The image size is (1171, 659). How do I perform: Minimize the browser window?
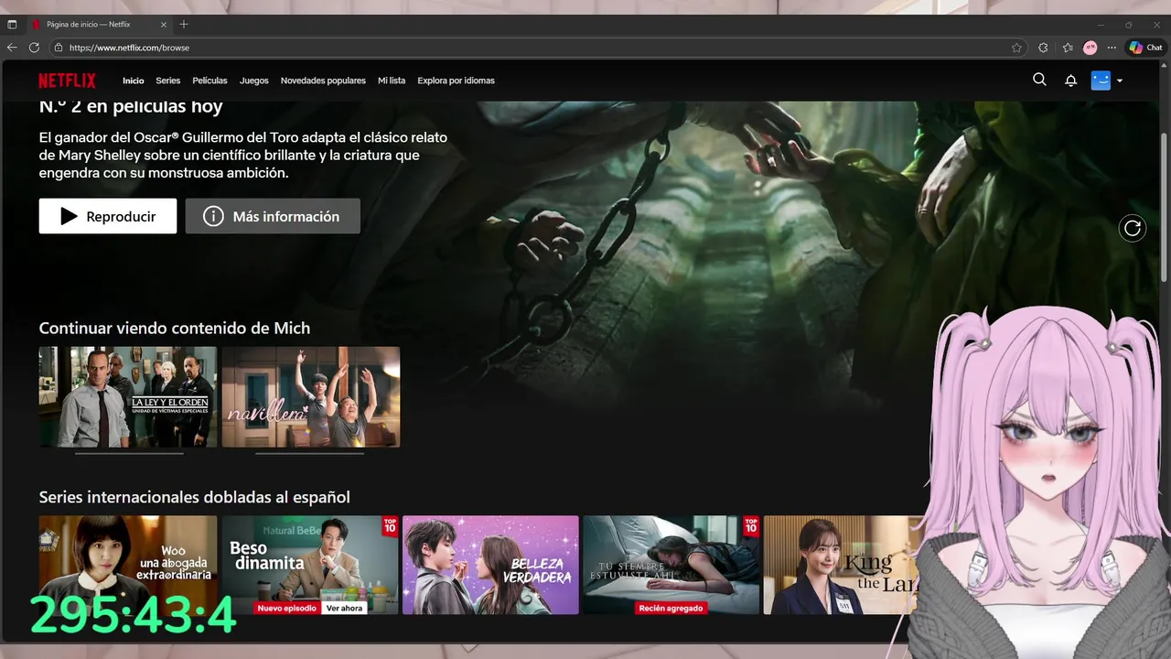(x=1102, y=24)
